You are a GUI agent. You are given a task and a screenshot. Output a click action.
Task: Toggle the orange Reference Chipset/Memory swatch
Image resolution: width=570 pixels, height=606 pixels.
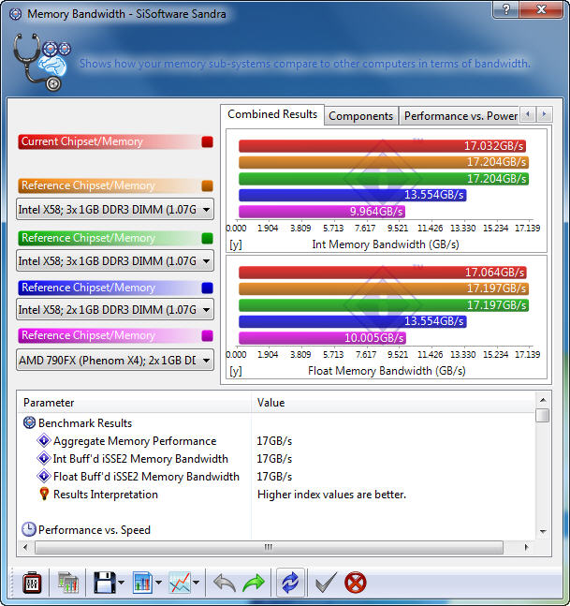point(208,185)
